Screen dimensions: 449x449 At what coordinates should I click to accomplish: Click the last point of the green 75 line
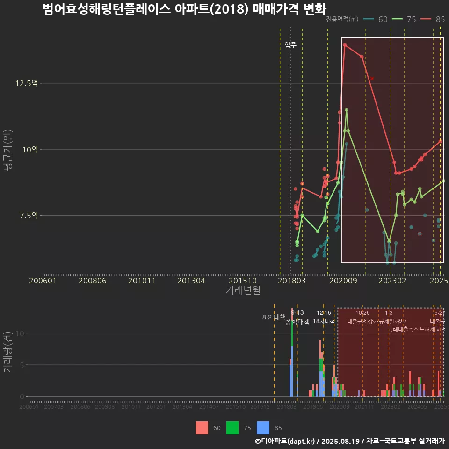[x=443, y=181]
